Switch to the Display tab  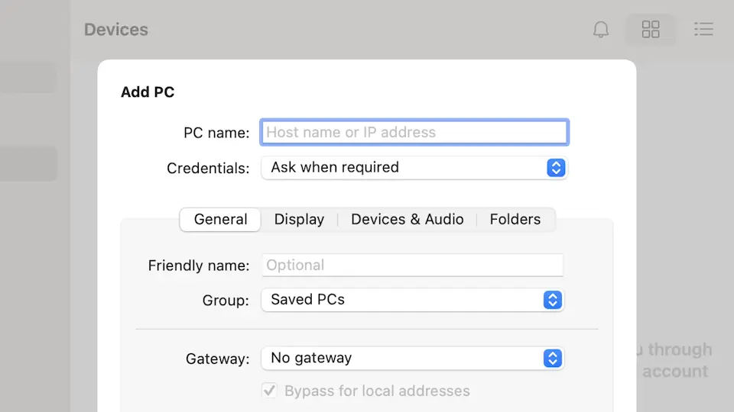click(299, 220)
